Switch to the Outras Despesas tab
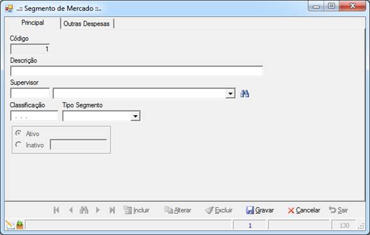The height and width of the screenshot is (235, 370). pyautogui.click(x=87, y=24)
